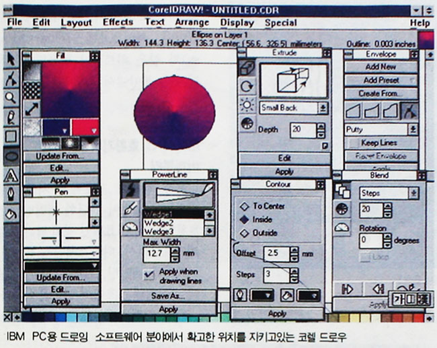
Task: Click the PowerLine lightning bolt icon
Action: (130, 190)
